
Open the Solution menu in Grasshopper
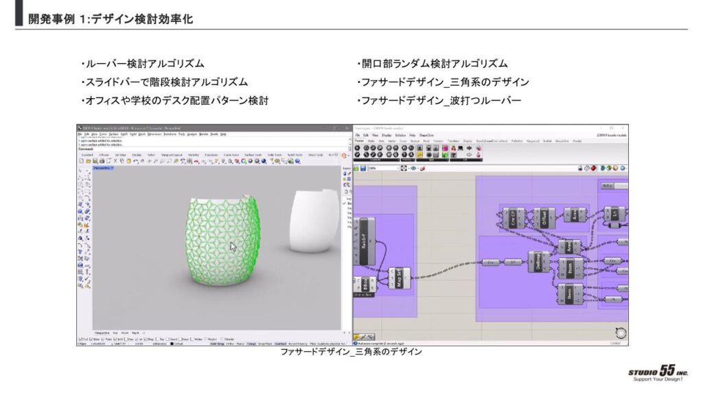tap(400, 135)
